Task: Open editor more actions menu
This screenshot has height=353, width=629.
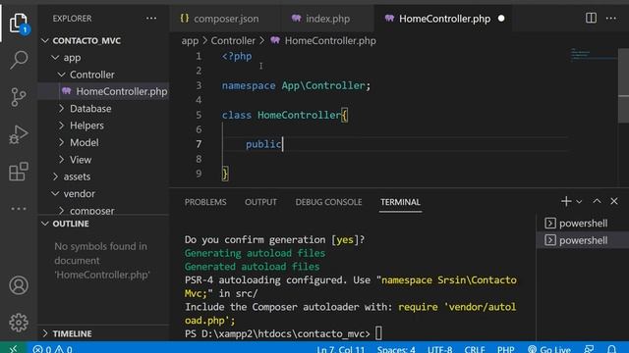Action: click(x=611, y=18)
